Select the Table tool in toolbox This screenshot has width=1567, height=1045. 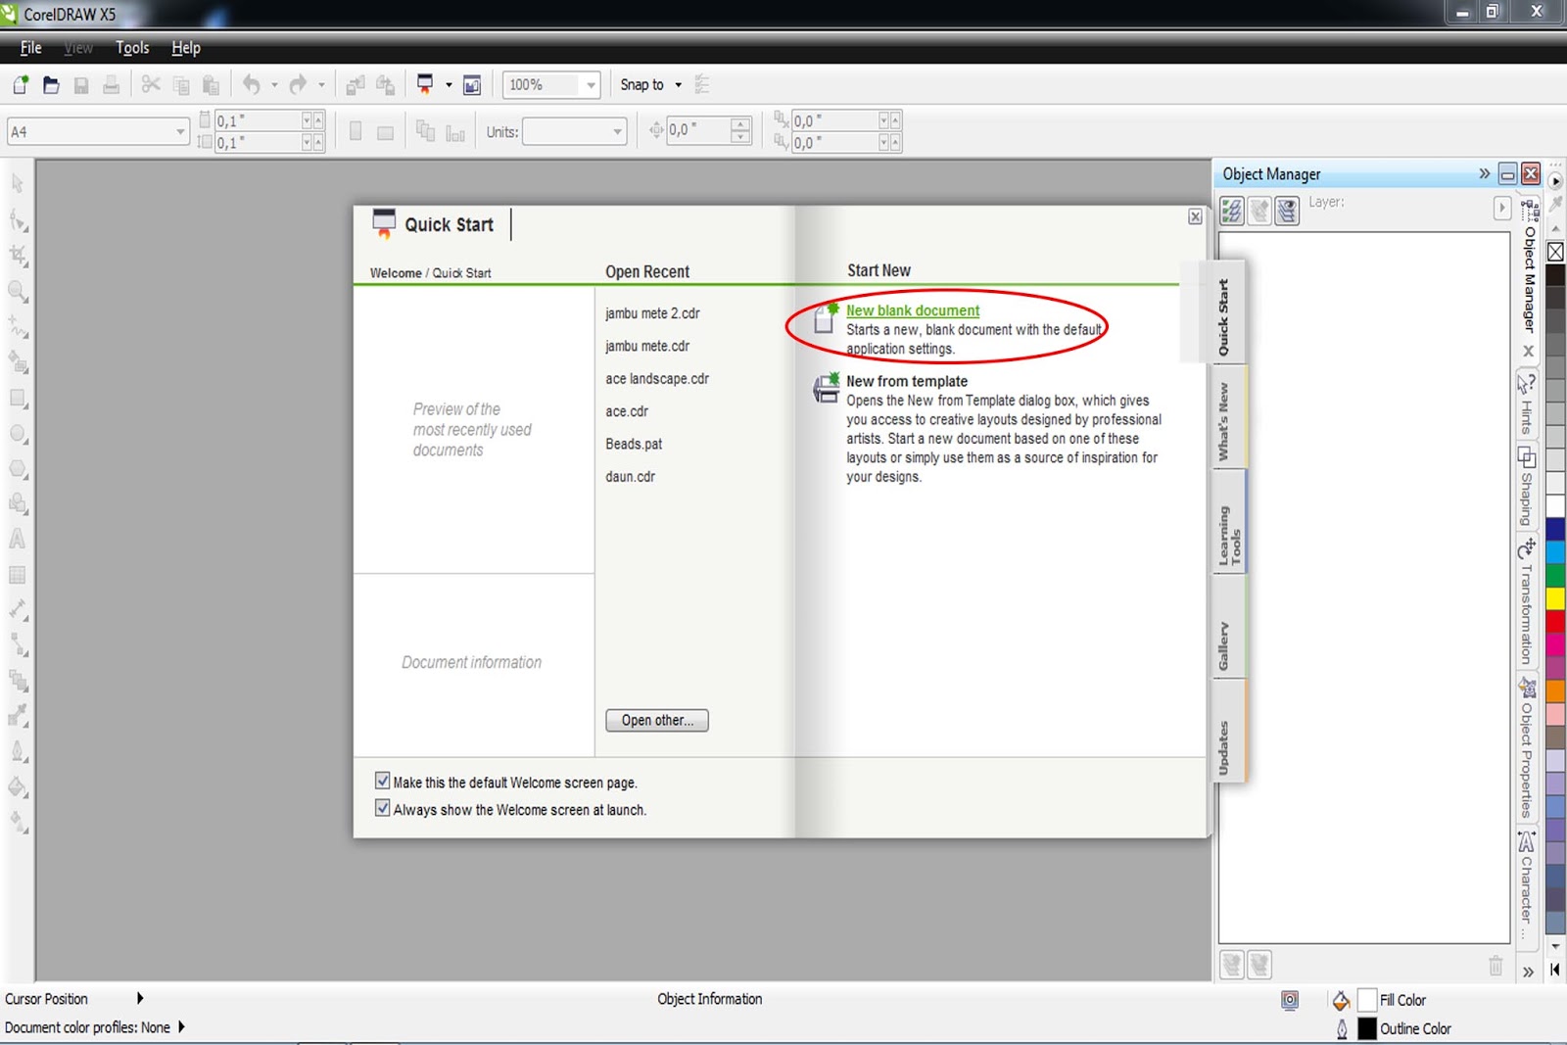coord(18,575)
